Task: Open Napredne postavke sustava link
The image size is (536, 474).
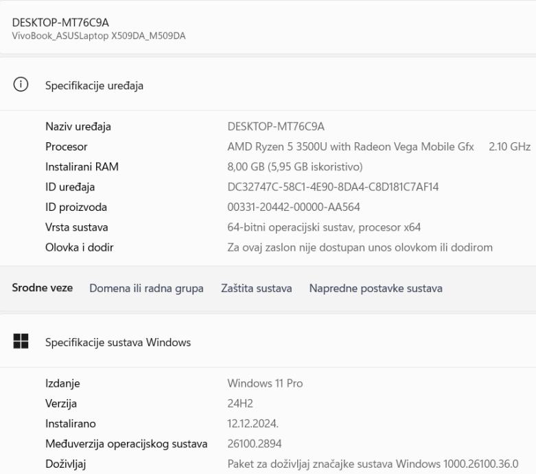Action: [375, 289]
